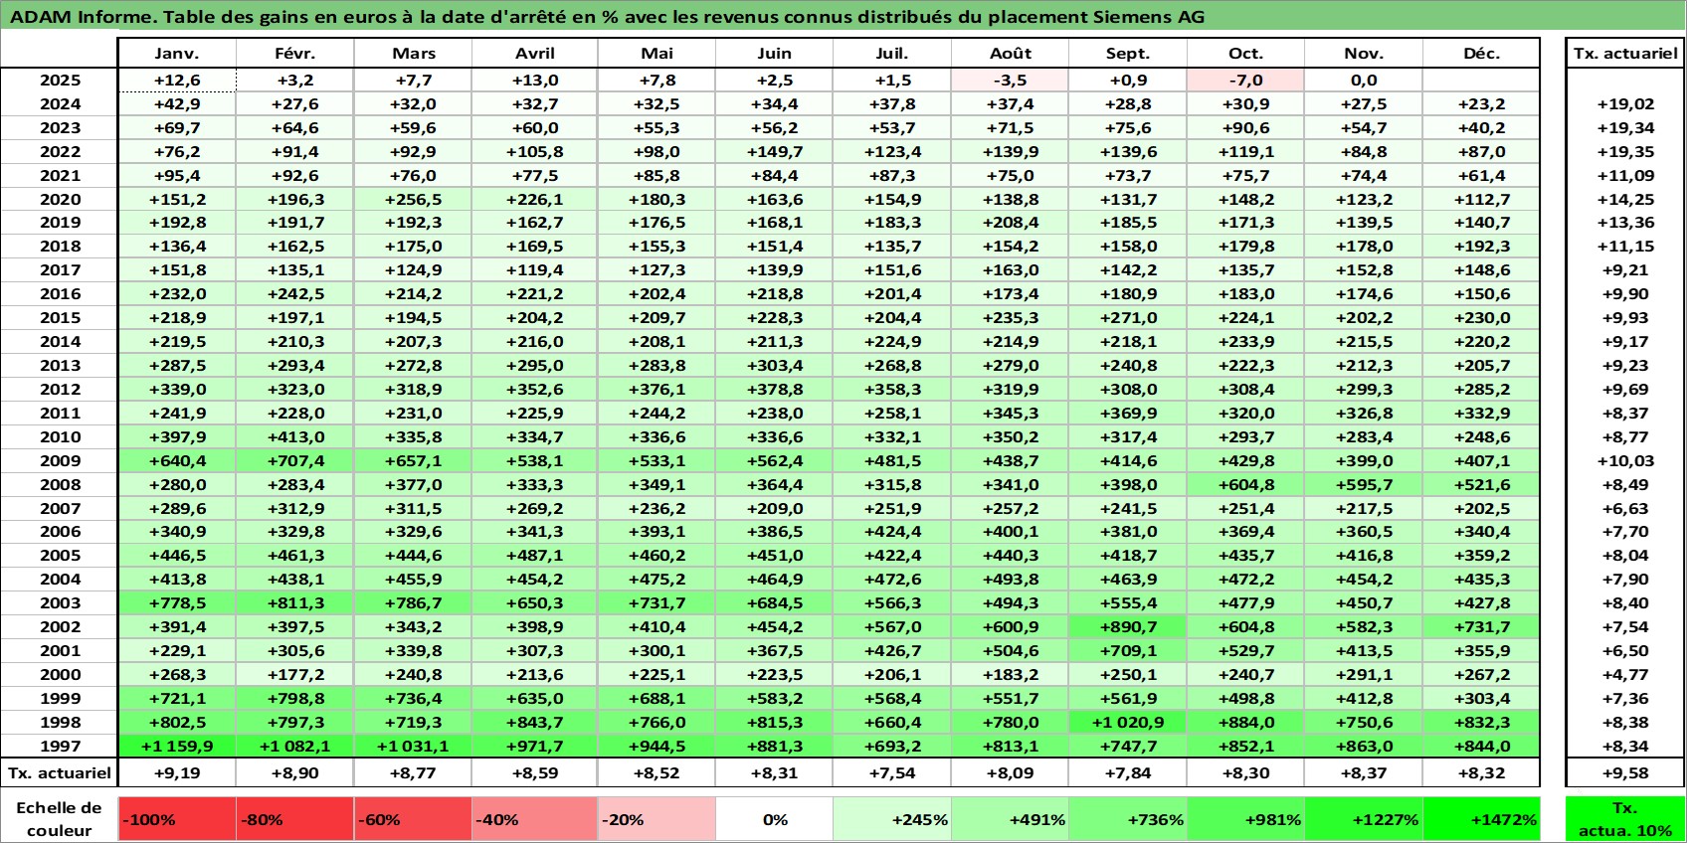Click the 2009 row label
The height and width of the screenshot is (843, 1687).
(x=60, y=460)
